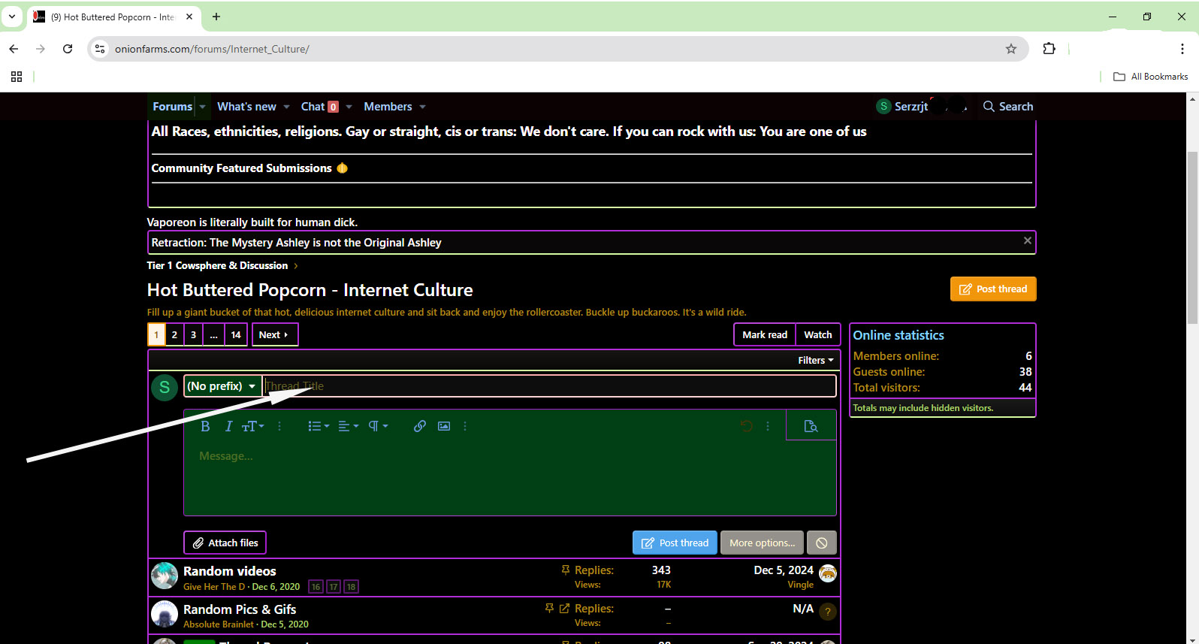Dismiss the Retraction notice with the X
Screen dimensions: 1199x644
coord(1027,240)
